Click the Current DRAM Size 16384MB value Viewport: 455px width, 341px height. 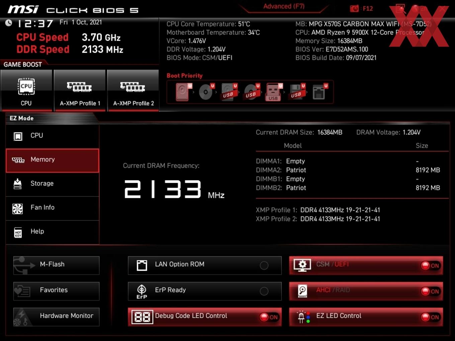[330, 132]
